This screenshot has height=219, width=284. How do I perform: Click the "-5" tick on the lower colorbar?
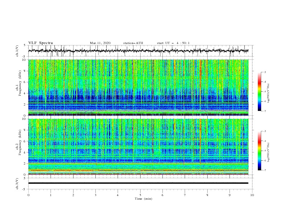click(x=264, y=151)
